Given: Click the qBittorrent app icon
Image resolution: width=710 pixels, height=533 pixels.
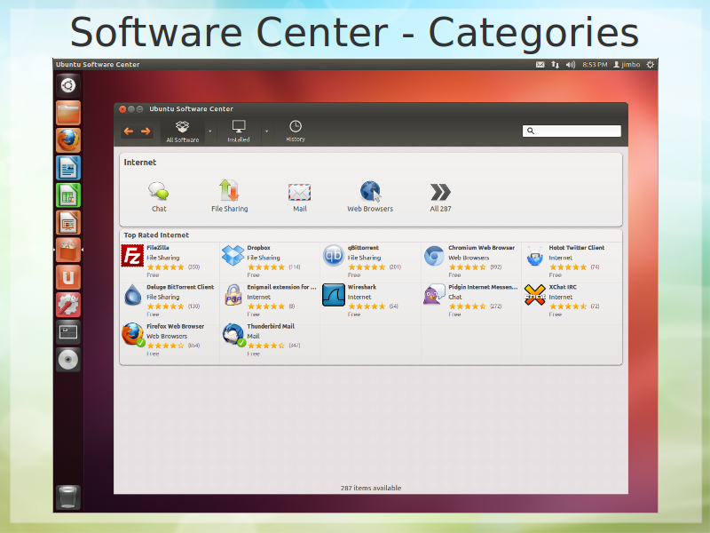Looking at the screenshot, I should (x=334, y=256).
